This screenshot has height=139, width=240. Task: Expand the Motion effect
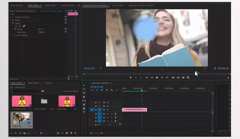10,20
